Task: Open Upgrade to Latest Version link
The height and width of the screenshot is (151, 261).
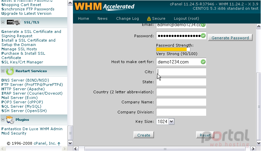Action: pos(26,13)
